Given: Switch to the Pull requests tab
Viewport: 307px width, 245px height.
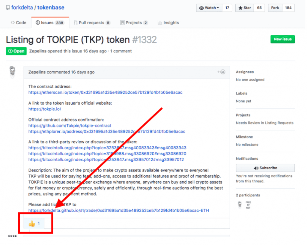Looking at the screenshot, I should [x=92, y=23].
